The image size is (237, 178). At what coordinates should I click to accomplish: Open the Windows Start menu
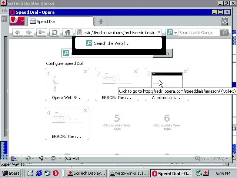pyautogui.click(x=11, y=173)
